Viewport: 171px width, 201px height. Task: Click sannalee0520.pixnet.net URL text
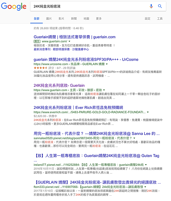point(83,138)
